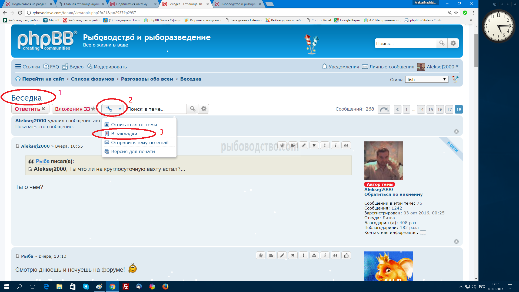Click thumbs-up icon on Рыба's post
Screen dimensions: 519x292
[x=346, y=255]
